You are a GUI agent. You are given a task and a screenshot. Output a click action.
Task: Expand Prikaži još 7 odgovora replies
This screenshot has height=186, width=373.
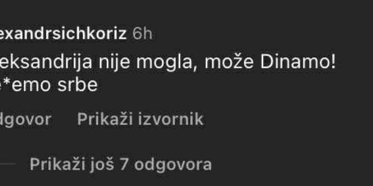click(x=121, y=164)
